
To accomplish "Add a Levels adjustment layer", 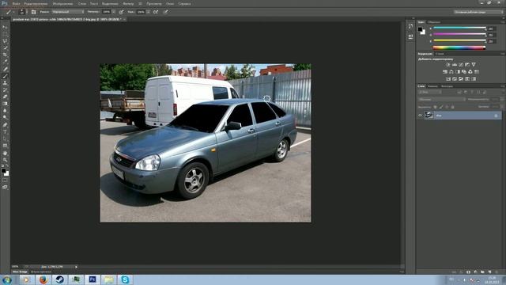I will click(x=455, y=65).
